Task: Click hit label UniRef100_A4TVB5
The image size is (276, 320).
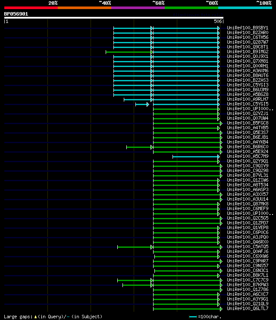Action: 248,128
